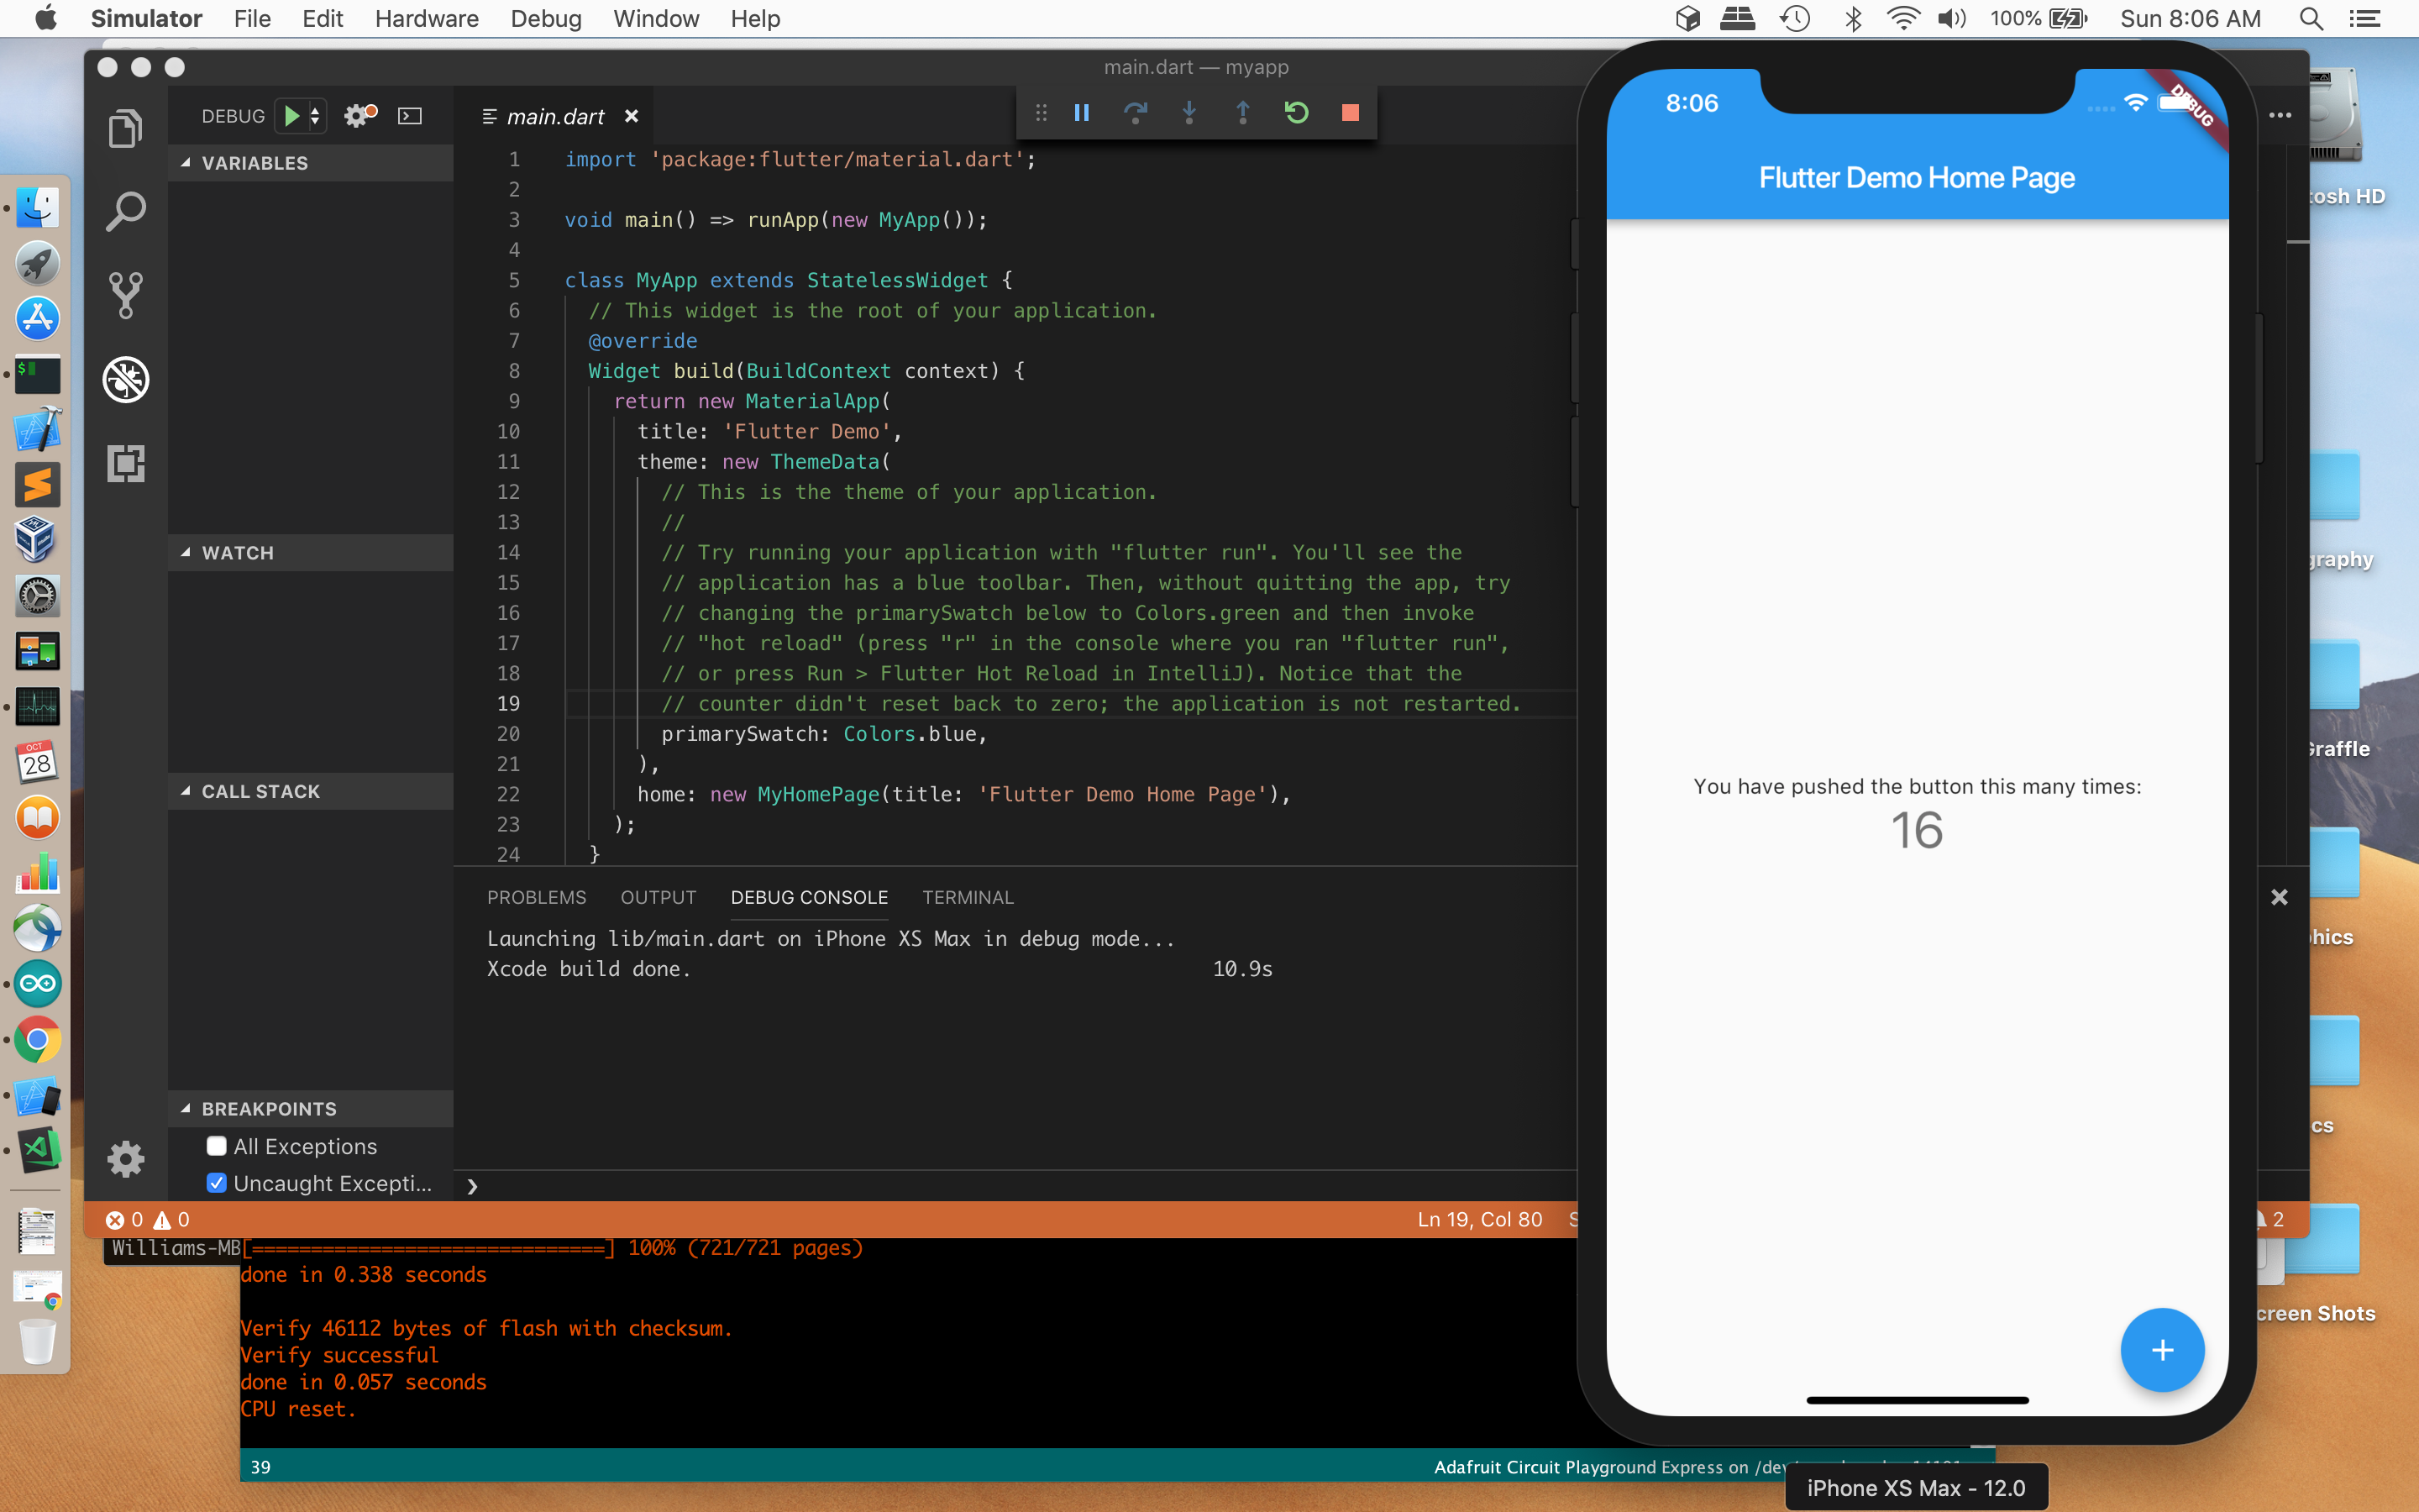Open the Edit menu in the menu bar

coord(322,18)
